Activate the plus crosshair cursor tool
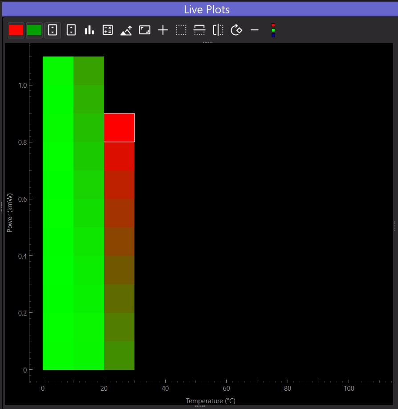 [163, 30]
